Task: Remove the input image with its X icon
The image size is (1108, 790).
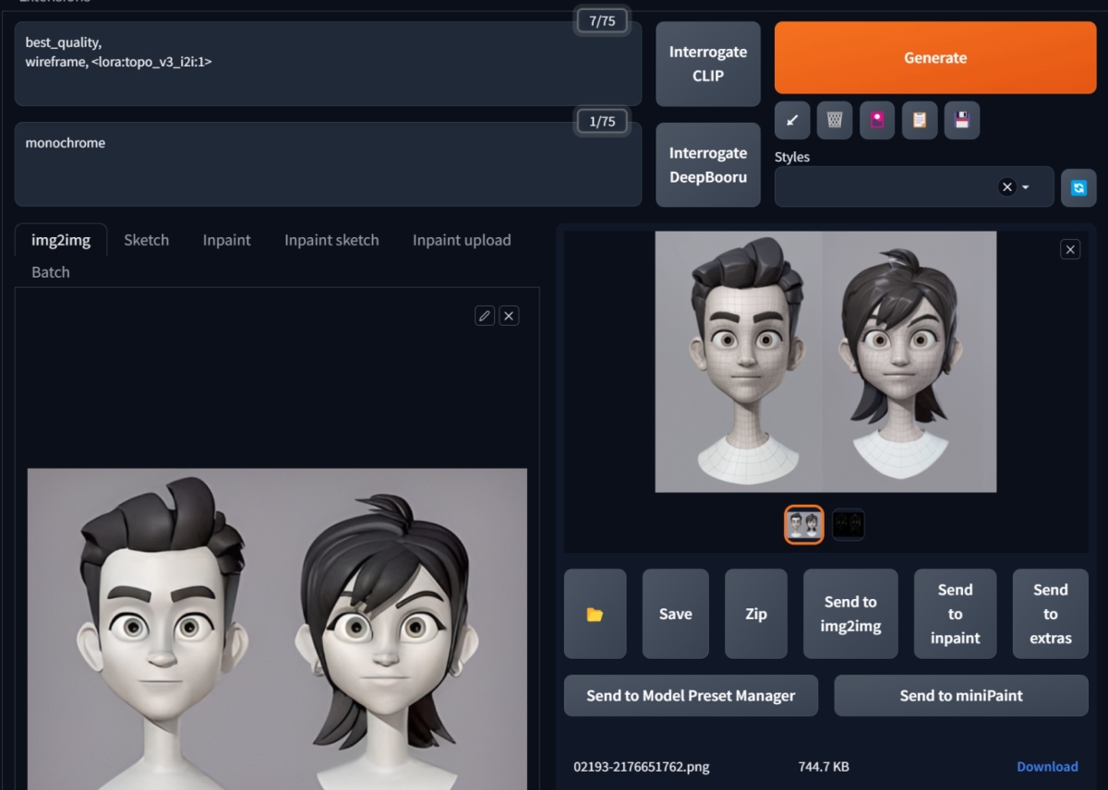Action: pyautogui.click(x=509, y=316)
